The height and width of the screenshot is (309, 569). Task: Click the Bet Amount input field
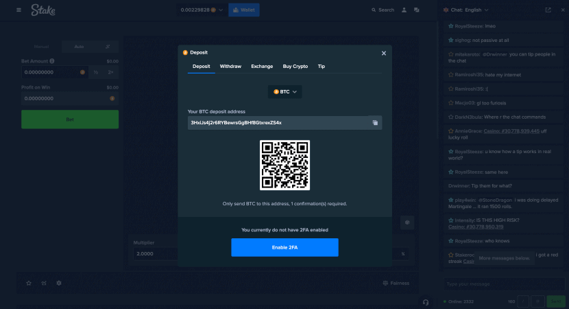[x=54, y=72]
